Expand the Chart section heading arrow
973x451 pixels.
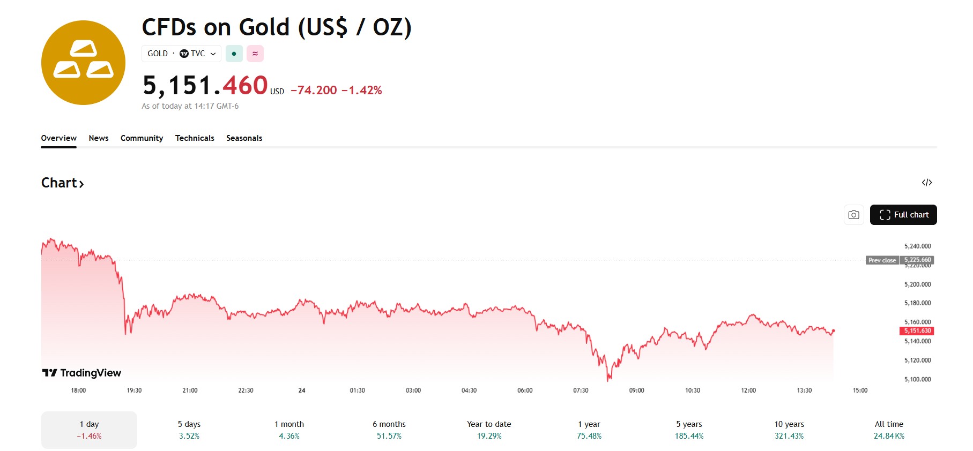(x=81, y=184)
